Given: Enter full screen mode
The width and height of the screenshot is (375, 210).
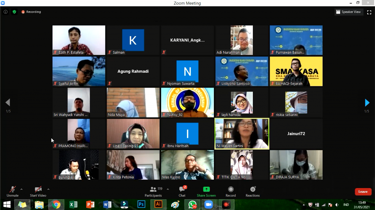Looking at the screenshot, I should [x=369, y=12].
